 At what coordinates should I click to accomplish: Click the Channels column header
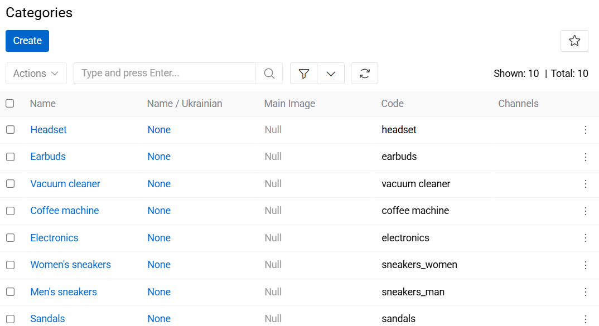click(x=518, y=103)
